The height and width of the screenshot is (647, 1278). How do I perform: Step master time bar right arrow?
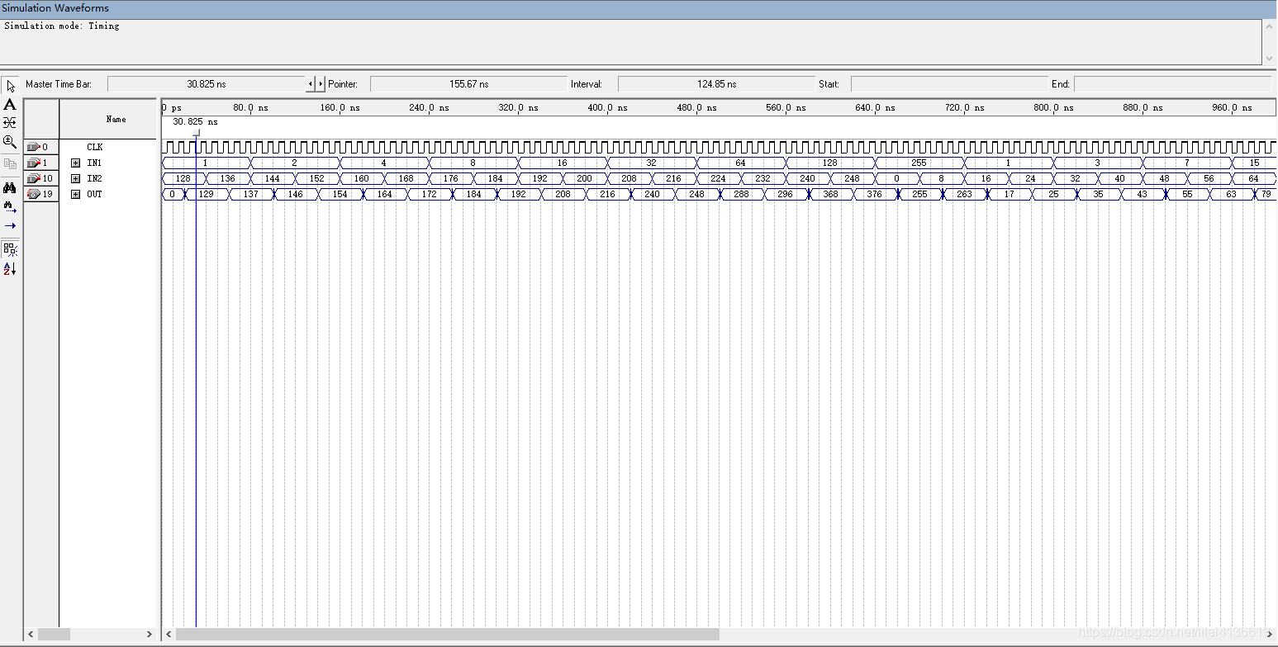tap(321, 84)
